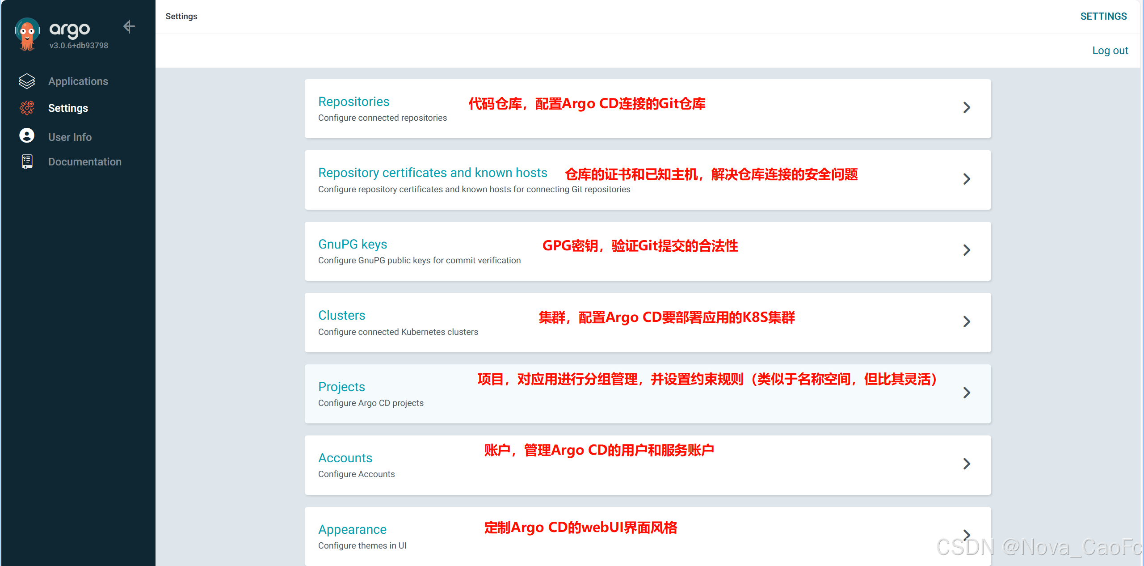Click the chevron on Appearance row
This screenshot has width=1144, height=566.
pos(967,535)
